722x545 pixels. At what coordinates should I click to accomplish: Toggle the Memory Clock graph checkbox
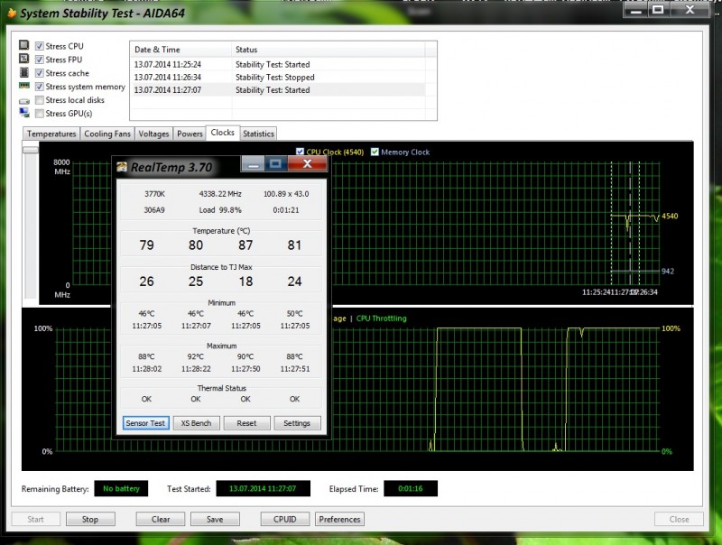point(375,152)
